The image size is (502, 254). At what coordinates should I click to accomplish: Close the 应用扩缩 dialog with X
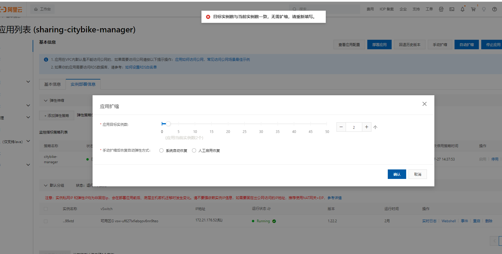tap(425, 104)
